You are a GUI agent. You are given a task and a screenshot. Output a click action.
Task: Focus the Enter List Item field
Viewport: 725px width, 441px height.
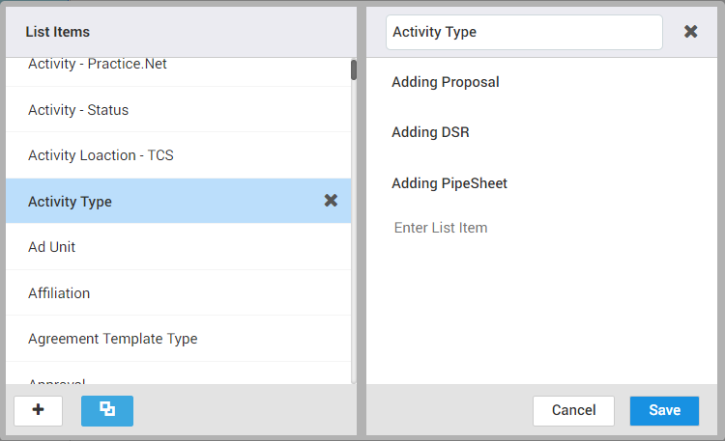[441, 228]
